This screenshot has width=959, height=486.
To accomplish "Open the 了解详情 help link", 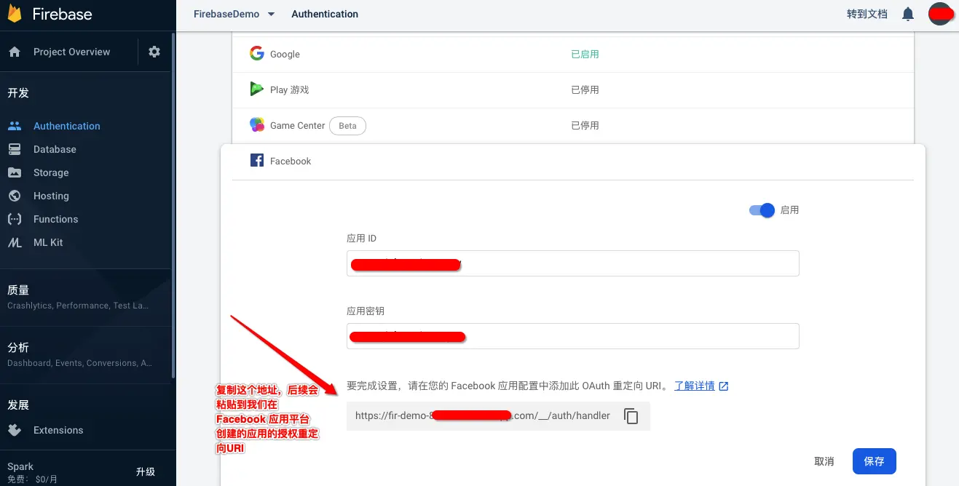I will click(695, 386).
